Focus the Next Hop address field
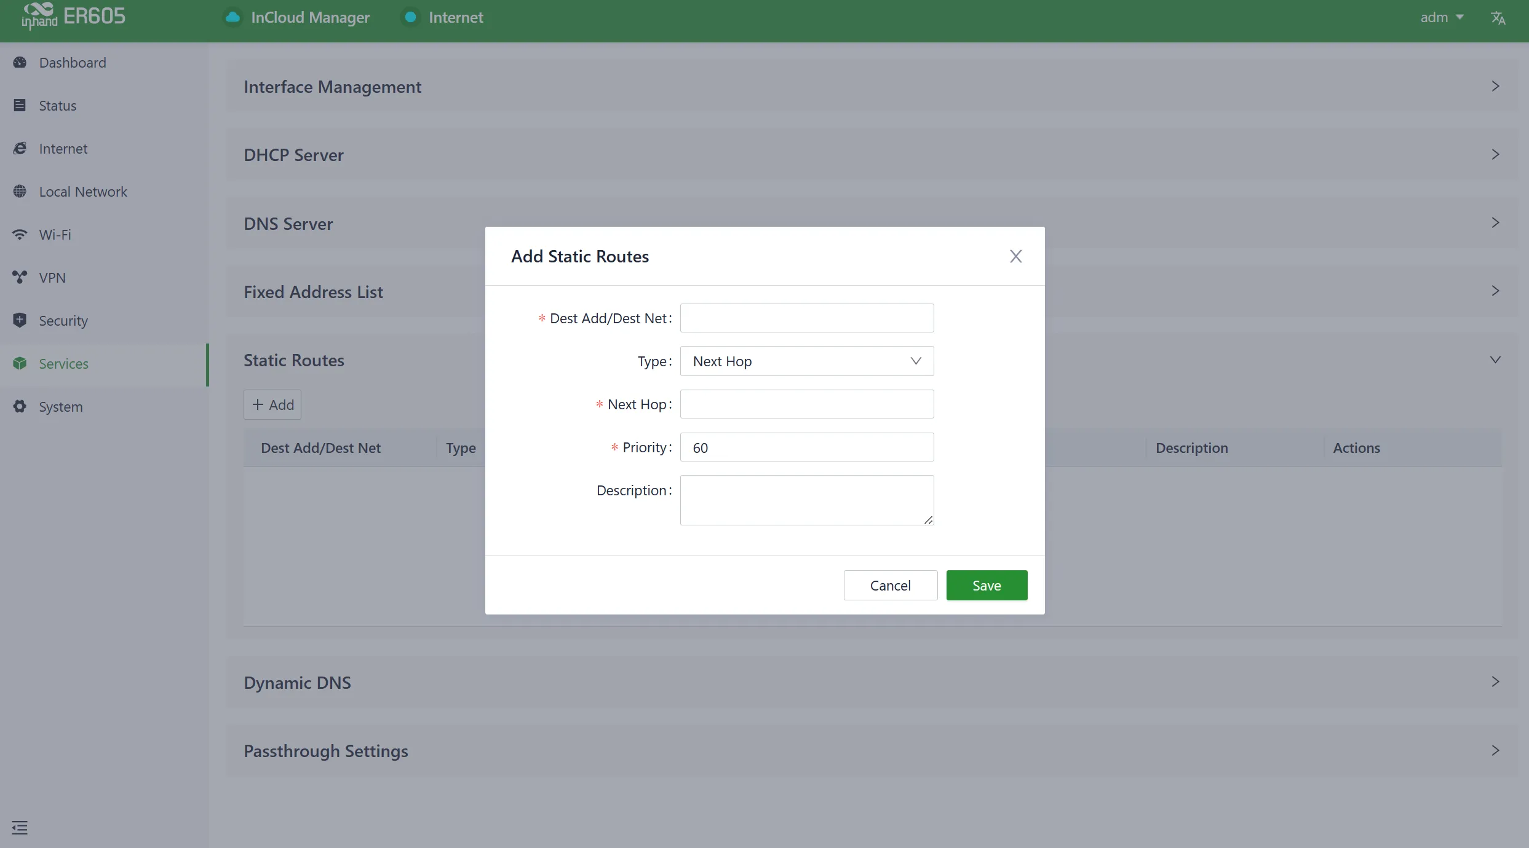This screenshot has width=1529, height=848. pyautogui.click(x=807, y=404)
